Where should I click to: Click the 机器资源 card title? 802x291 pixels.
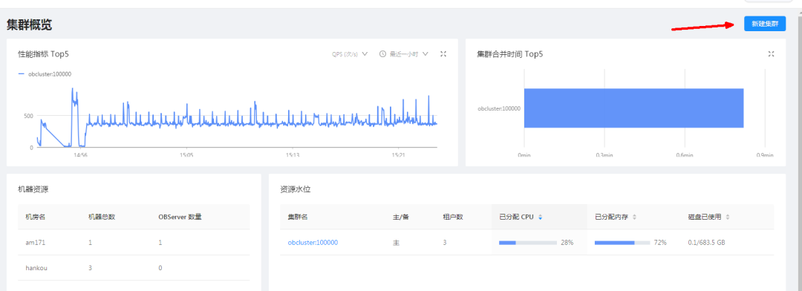click(x=33, y=189)
